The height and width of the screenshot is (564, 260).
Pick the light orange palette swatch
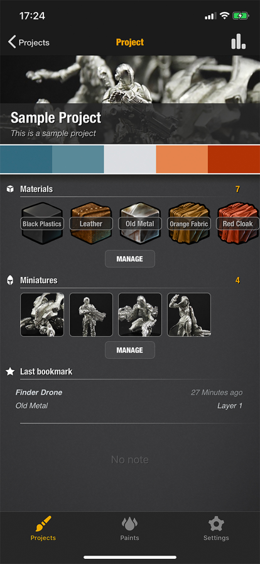point(181,160)
